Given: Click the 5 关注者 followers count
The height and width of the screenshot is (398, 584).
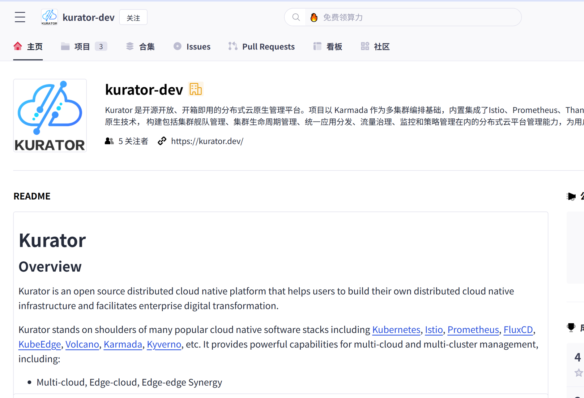Looking at the screenshot, I should tap(133, 141).
